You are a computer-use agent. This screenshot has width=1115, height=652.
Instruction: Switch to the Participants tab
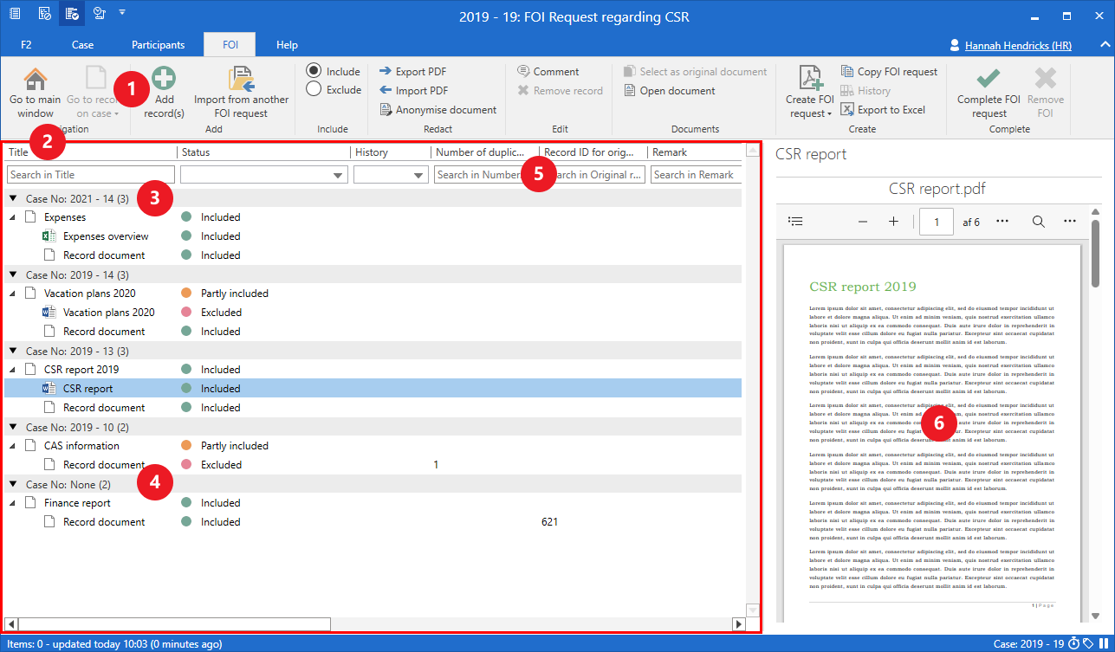pyautogui.click(x=158, y=45)
